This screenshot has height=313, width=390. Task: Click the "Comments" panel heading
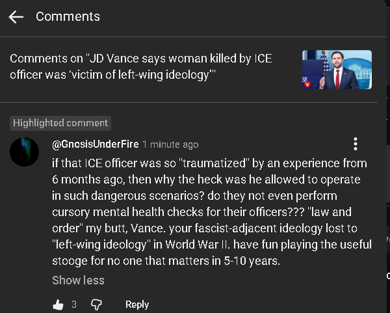click(68, 17)
